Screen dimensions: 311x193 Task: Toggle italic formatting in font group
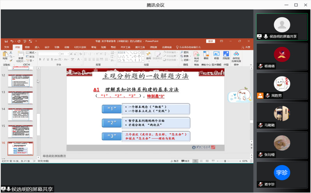(43, 59)
